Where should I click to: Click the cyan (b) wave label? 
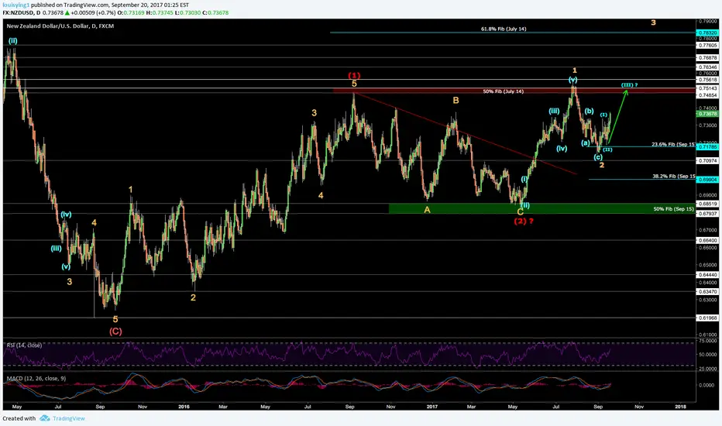point(589,111)
